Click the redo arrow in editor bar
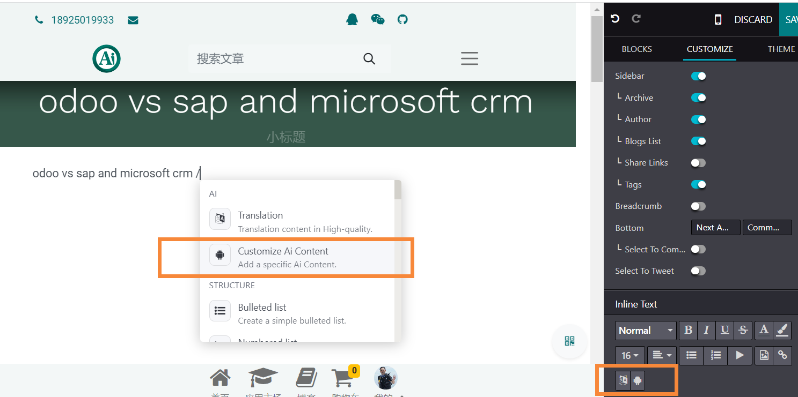The width and height of the screenshot is (798, 397). click(636, 19)
